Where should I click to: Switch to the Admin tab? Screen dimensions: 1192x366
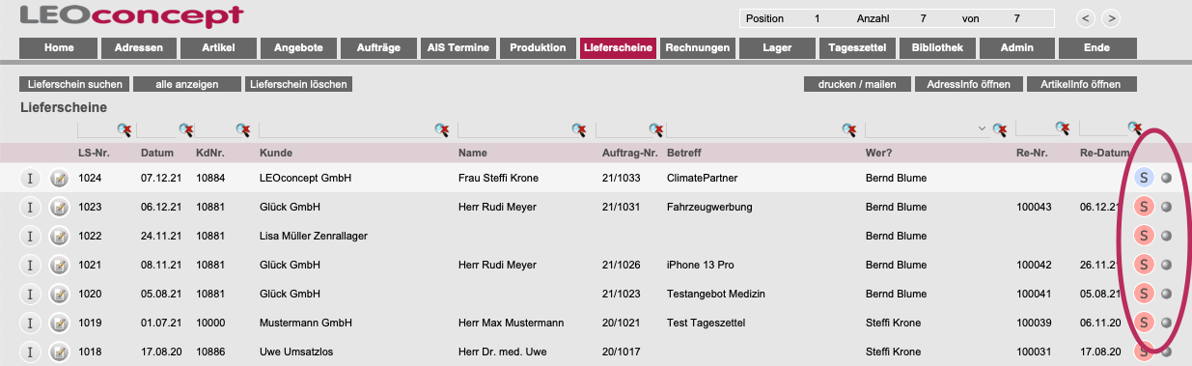(x=1017, y=47)
